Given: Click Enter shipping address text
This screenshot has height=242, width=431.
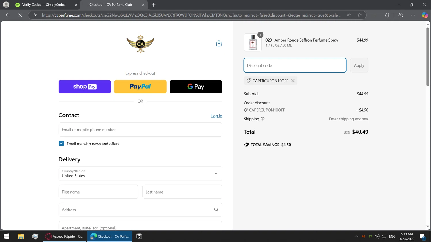Looking at the screenshot, I should [x=349, y=119].
